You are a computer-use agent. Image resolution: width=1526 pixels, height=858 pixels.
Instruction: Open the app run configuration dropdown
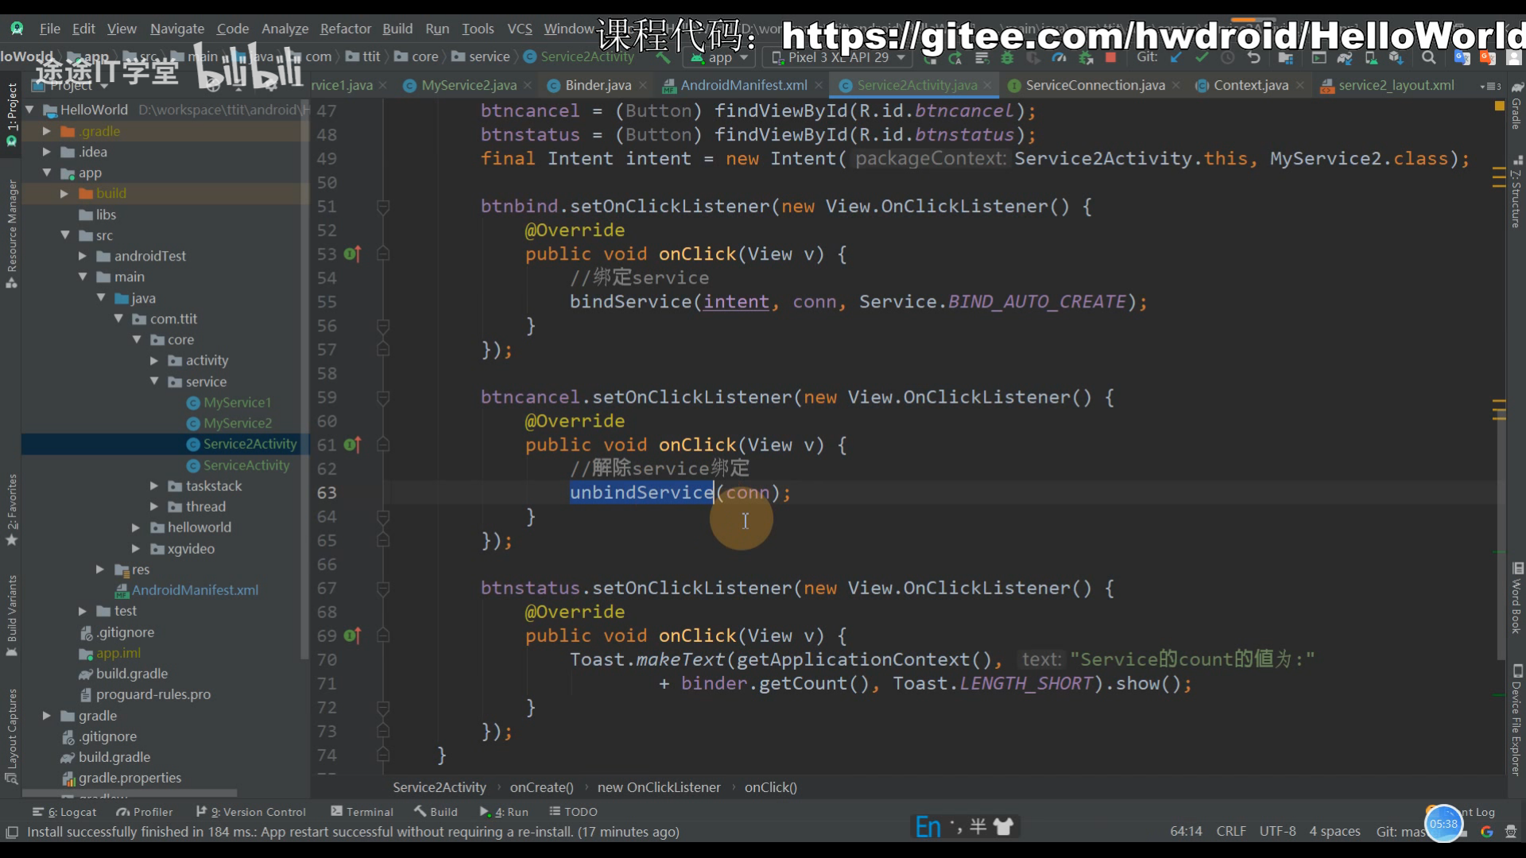click(x=719, y=57)
